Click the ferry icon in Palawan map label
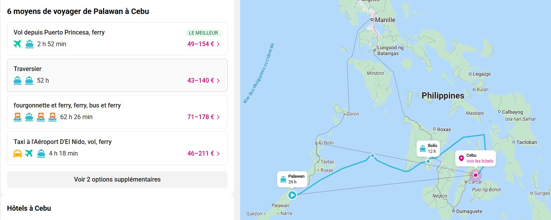This screenshot has height=220, width=551. tap(282, 179)
